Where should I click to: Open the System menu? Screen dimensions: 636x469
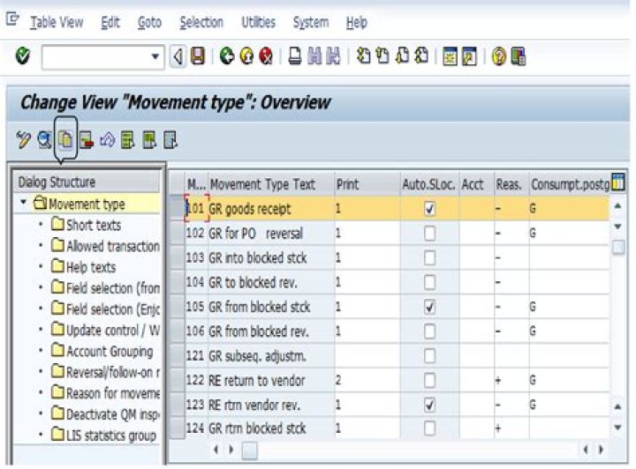[311, 22]
